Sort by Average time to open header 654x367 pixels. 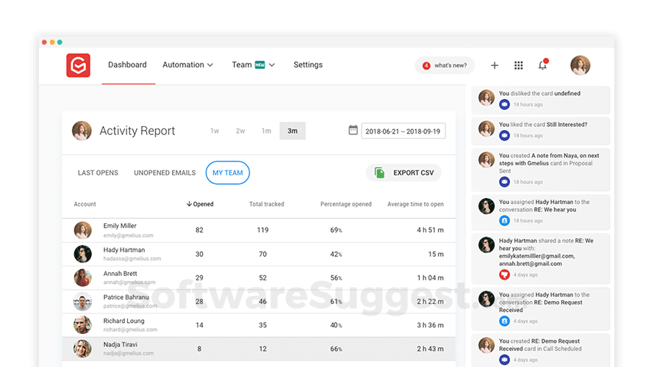coord(415,204)
